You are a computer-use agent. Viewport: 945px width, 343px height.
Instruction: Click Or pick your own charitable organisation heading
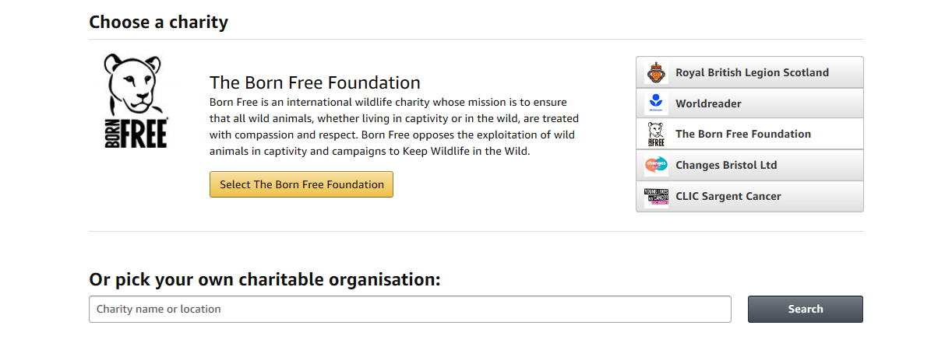pyautogui.click(x=265, y=278)
